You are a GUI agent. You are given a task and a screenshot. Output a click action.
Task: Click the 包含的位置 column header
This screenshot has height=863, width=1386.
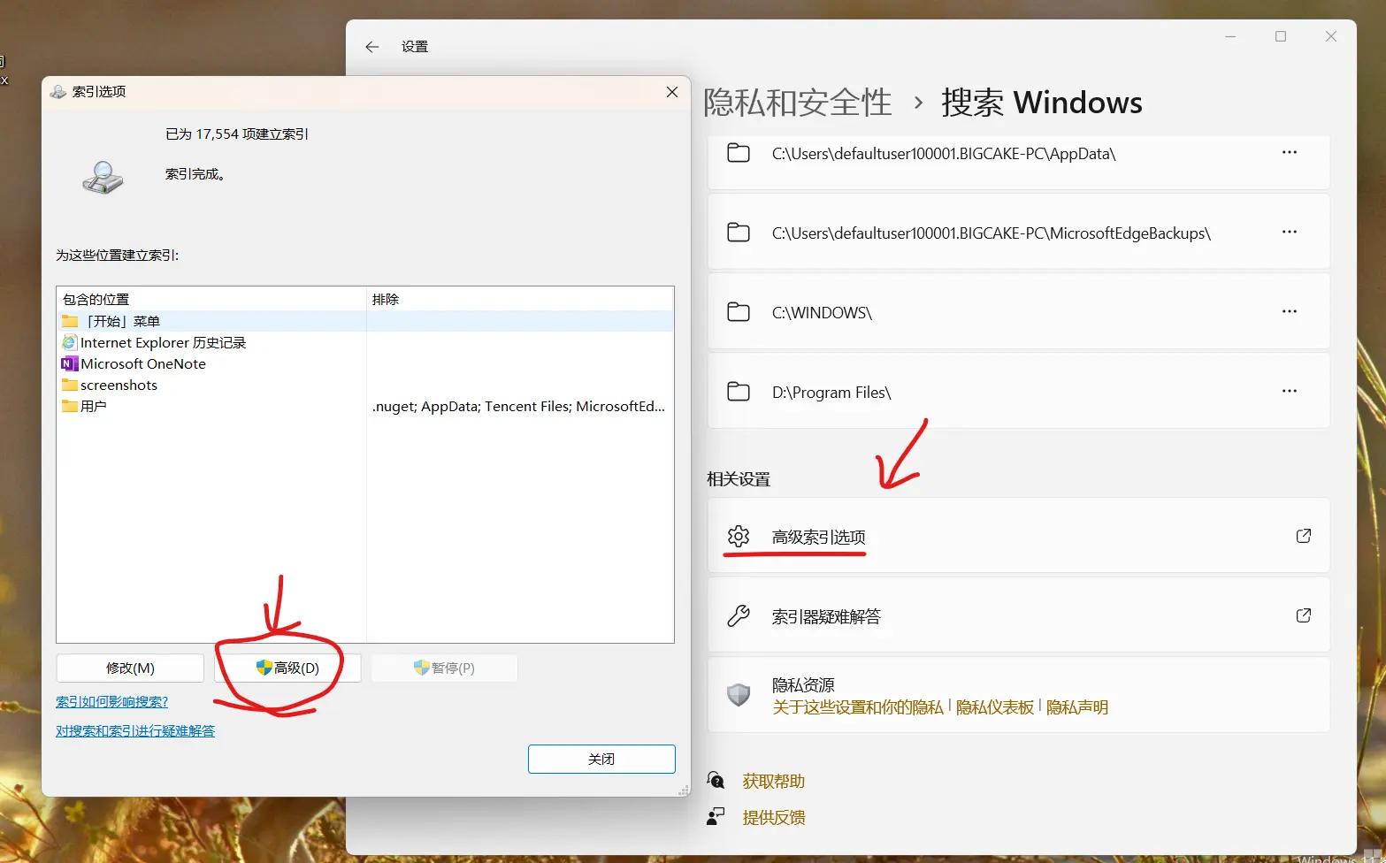(x=211, y=299)
